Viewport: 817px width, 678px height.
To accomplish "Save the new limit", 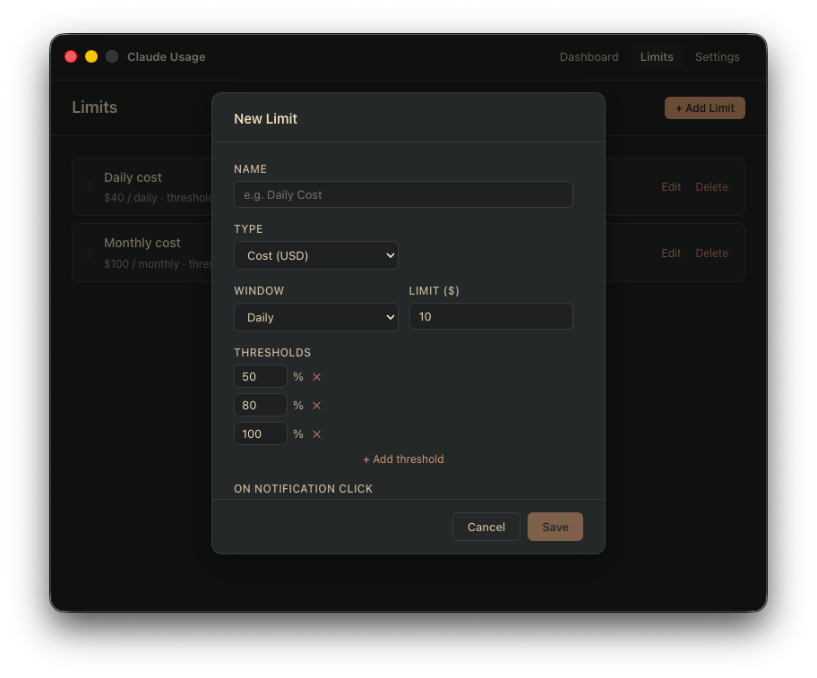I will (555, 527).
